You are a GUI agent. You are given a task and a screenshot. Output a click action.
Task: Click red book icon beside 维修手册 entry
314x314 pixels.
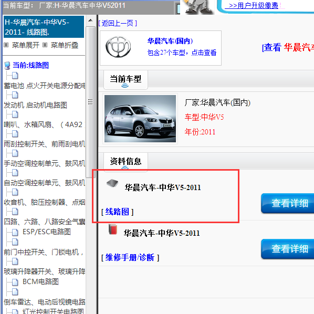point(113,229)
